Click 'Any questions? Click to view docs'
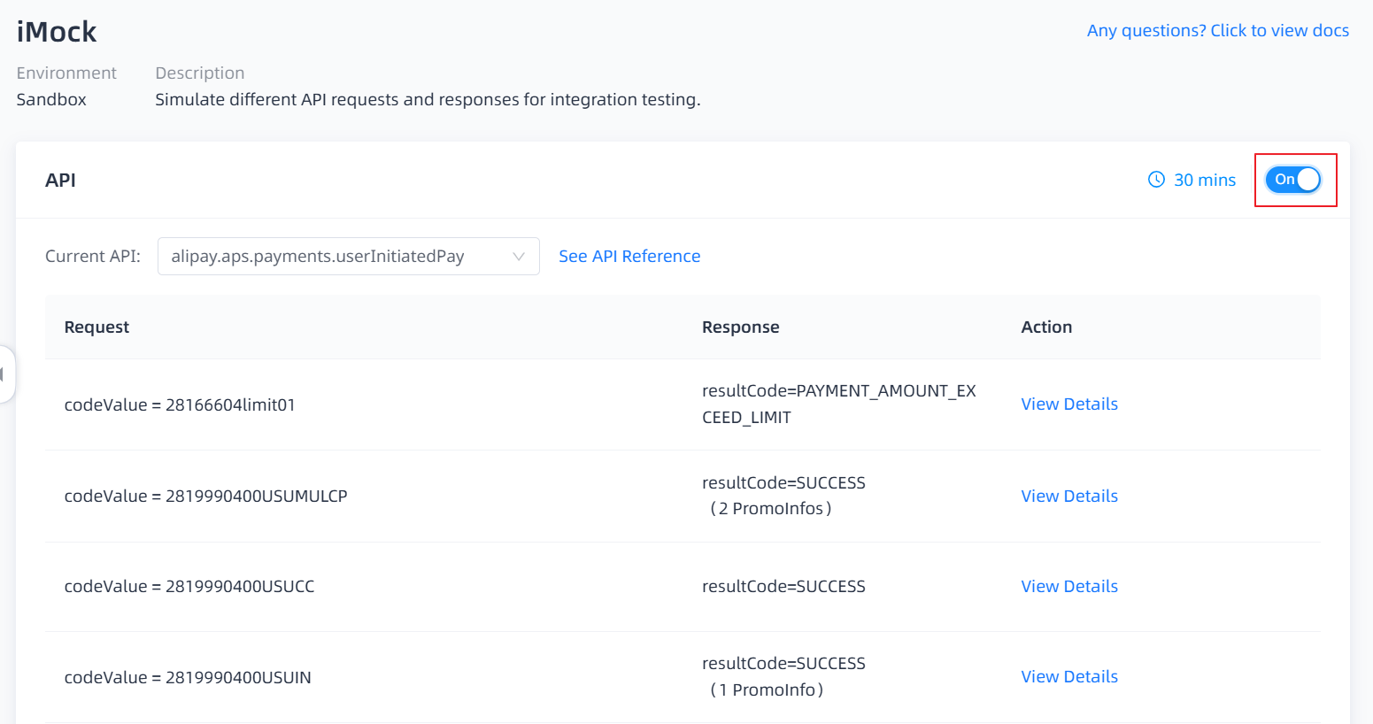1373x724 pixels. click(x=1217, y=31)
